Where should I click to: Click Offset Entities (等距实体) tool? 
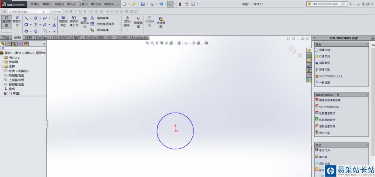(x=85, y=22)
